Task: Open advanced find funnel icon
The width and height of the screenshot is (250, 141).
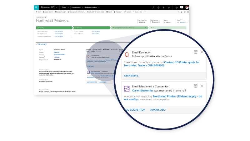Action: click(x=169, y=8)
